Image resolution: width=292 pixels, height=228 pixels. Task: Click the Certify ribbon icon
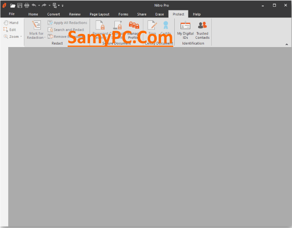point(166,25)
